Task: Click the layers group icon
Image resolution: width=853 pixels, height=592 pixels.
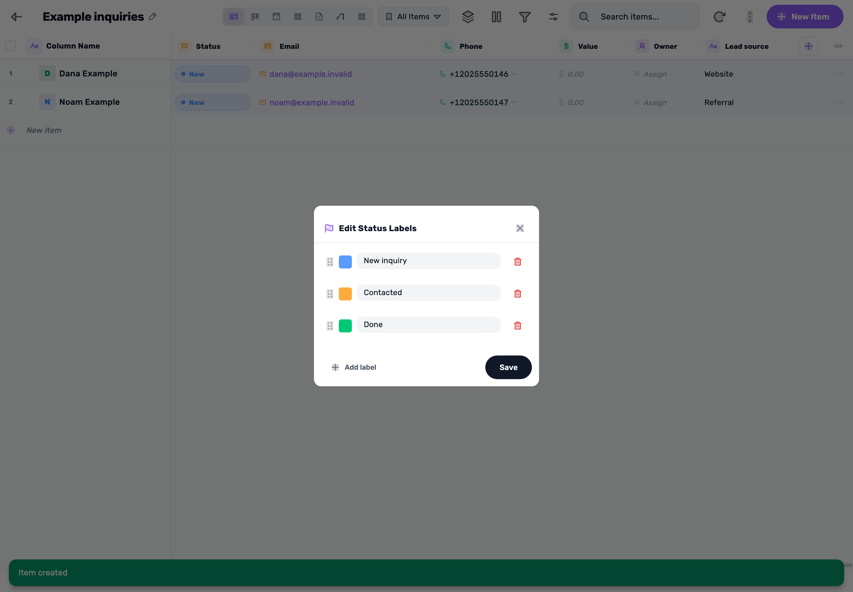Action: tap(468, 17)
